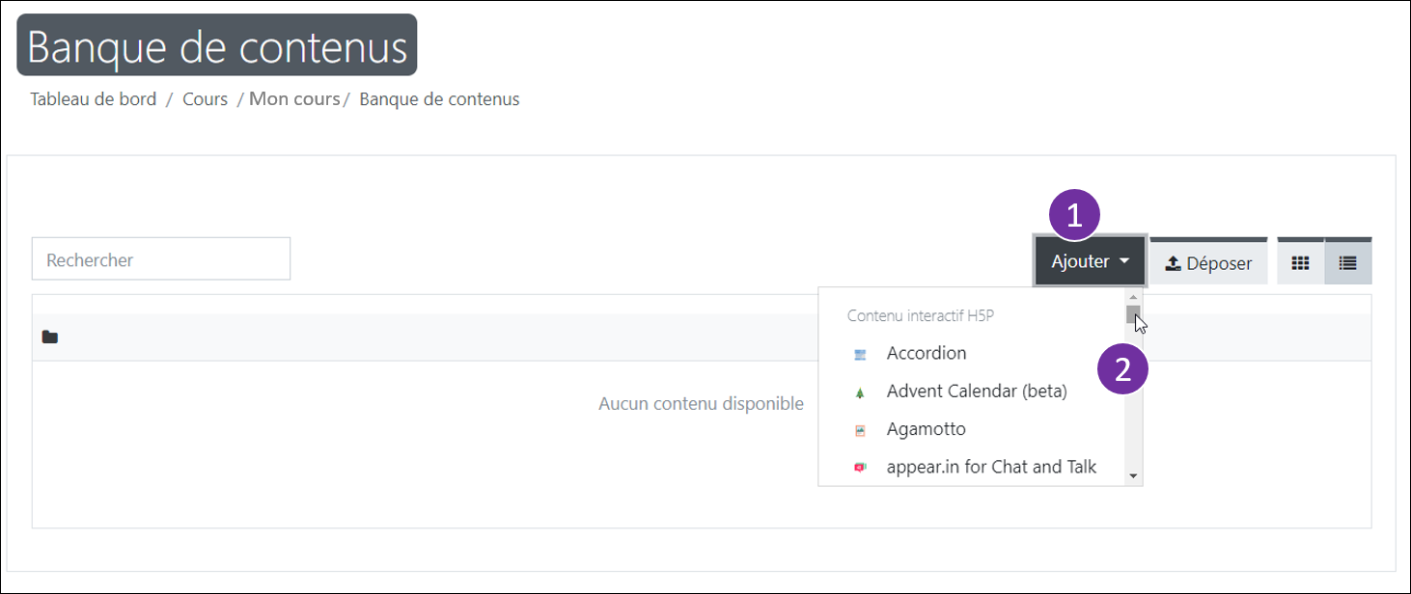Open the Cours breadcrumb link
This screenshot has width=1411, height=594.
click(205, 99)
